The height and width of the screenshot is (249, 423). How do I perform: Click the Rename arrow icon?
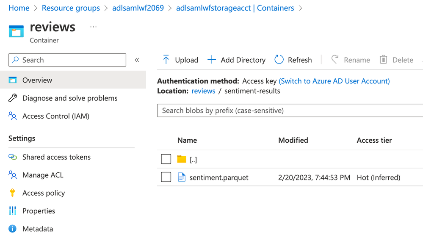335,60
